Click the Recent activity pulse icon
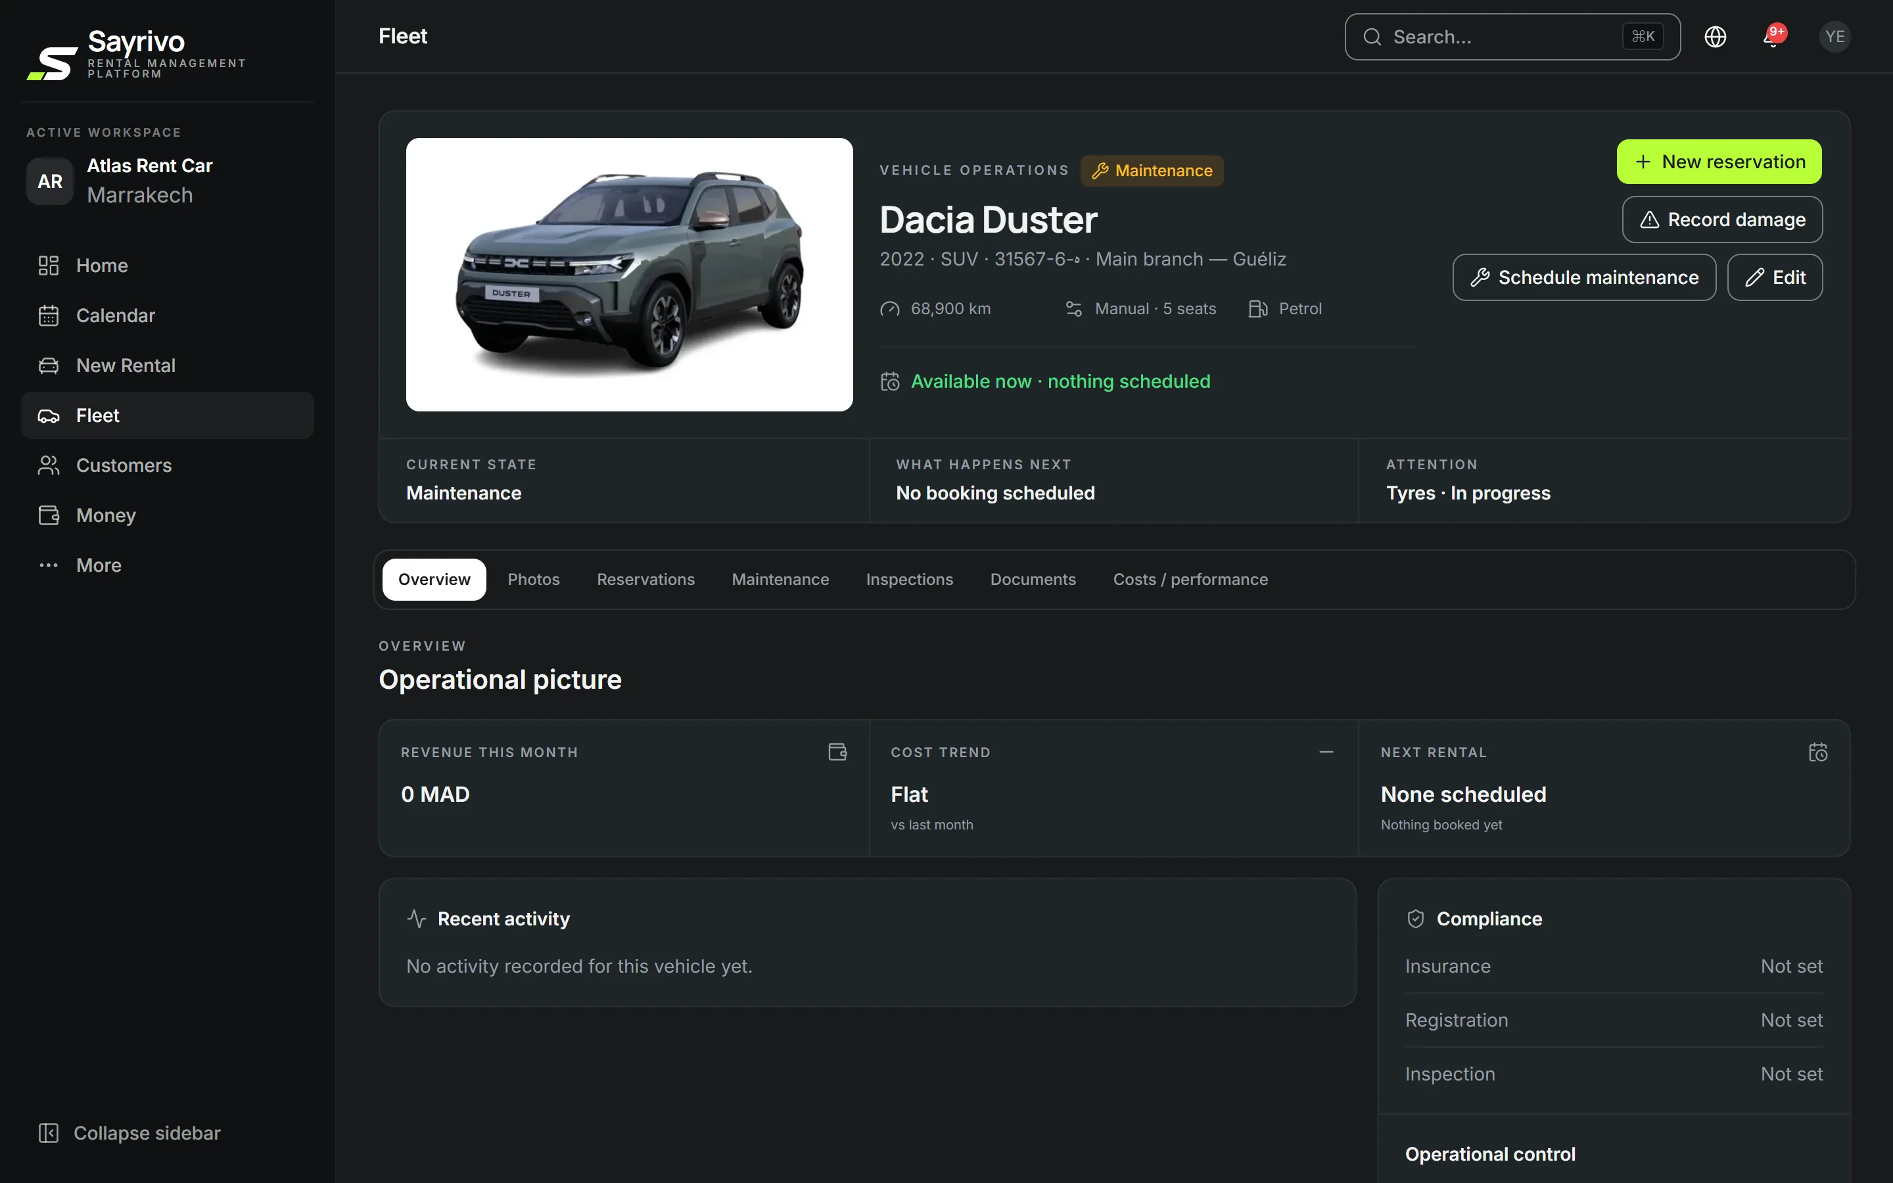The image size is (1893, 1183). (x=416, y=919)
